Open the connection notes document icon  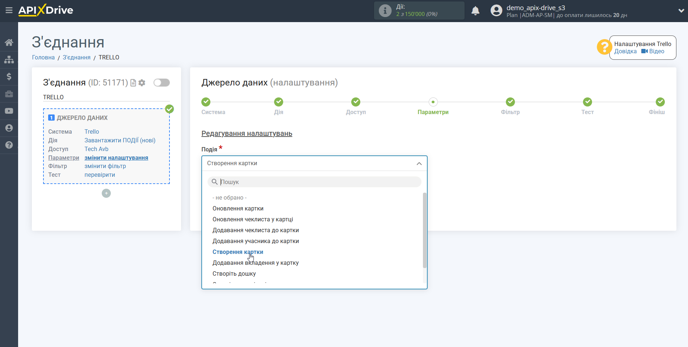pyautogui.click(x=133, y=83)
